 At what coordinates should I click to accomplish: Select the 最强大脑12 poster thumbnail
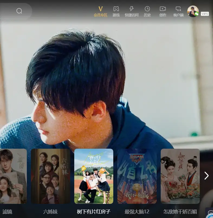137,176
